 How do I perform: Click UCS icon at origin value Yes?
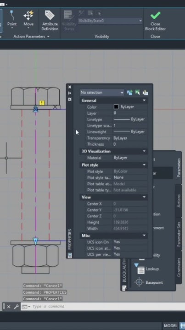pyautogui.click(x=130, y=248)
